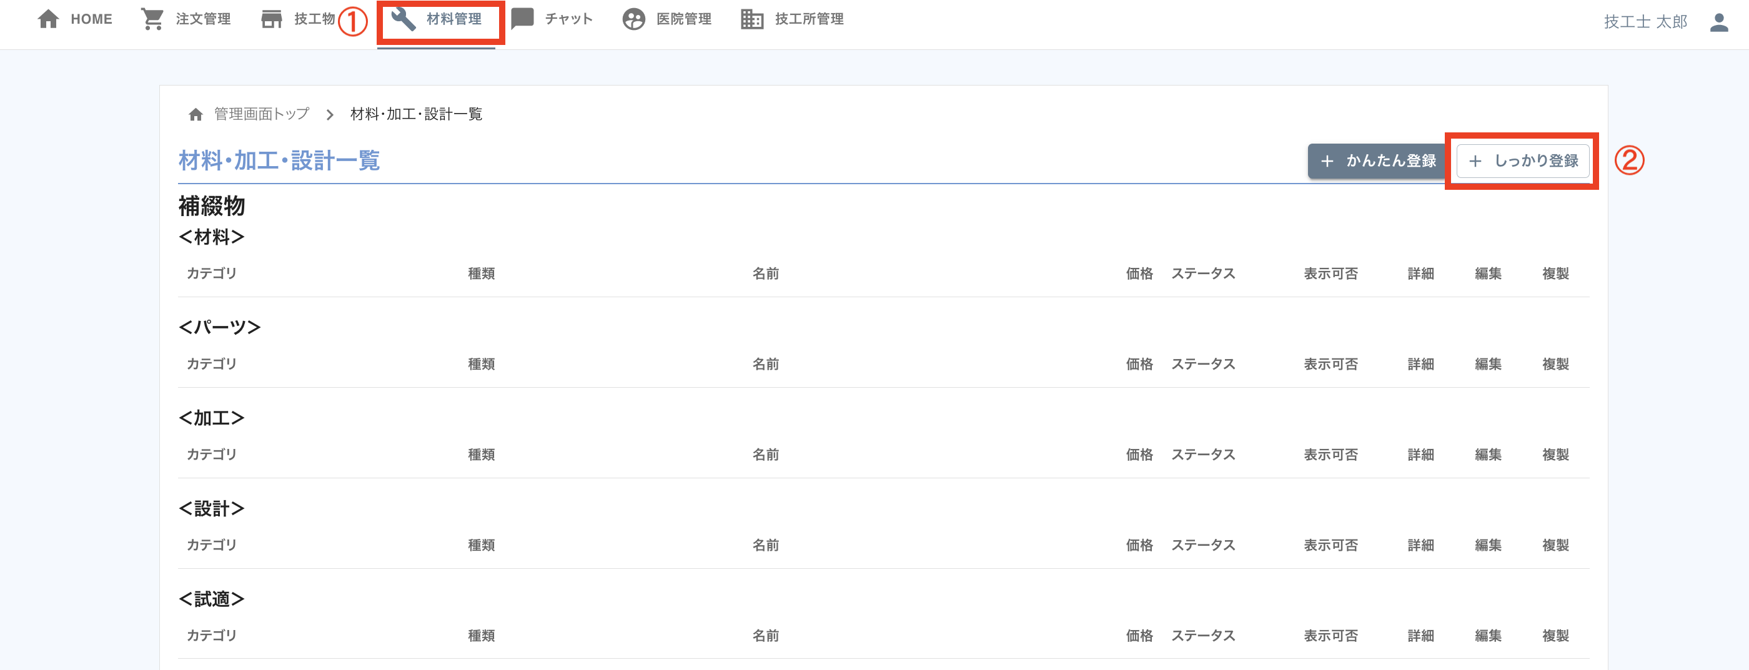Click the shopping cart order icon

[x=152, y=19]
